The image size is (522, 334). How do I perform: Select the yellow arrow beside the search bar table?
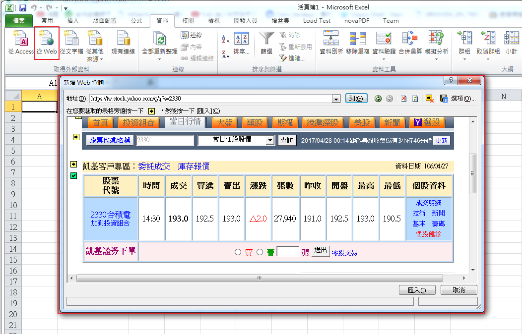point(76,137)
